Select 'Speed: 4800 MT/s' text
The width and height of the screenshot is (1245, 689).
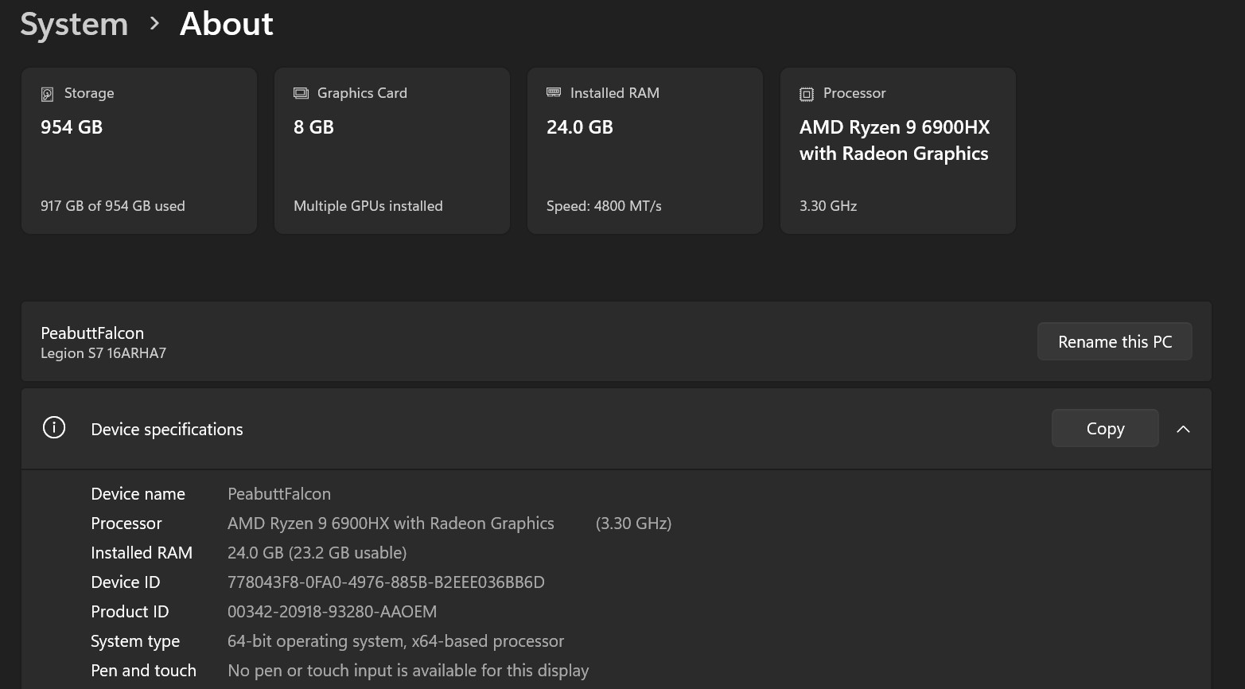tap(604, 206)
